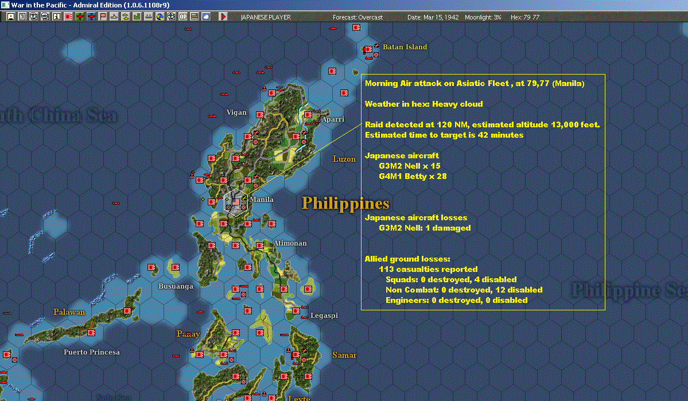Image resolution: width=688 pixels, height=401 pixels.
Task: Click the single yellow ship toolbar icon
Action: pyautogui.click(x=114, y=17)
